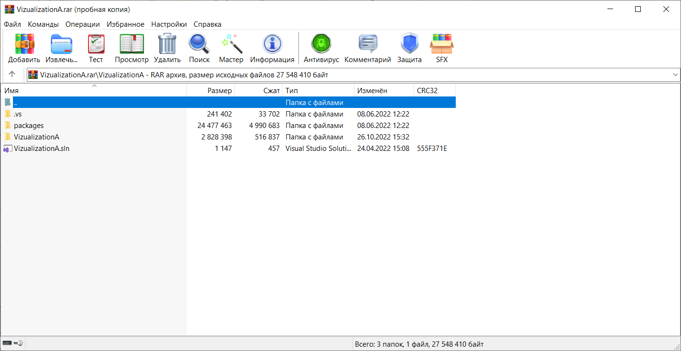Sort list by Изменён column header
This screenshot has height=351, width=681.
[372, 91]
